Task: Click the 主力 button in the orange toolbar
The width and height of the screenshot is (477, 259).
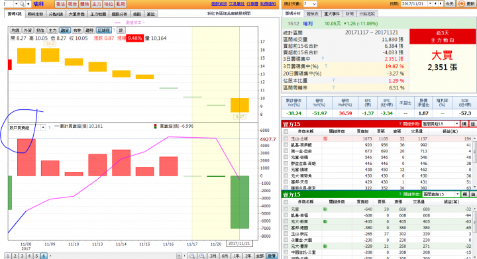Action: tap(97, 4)
